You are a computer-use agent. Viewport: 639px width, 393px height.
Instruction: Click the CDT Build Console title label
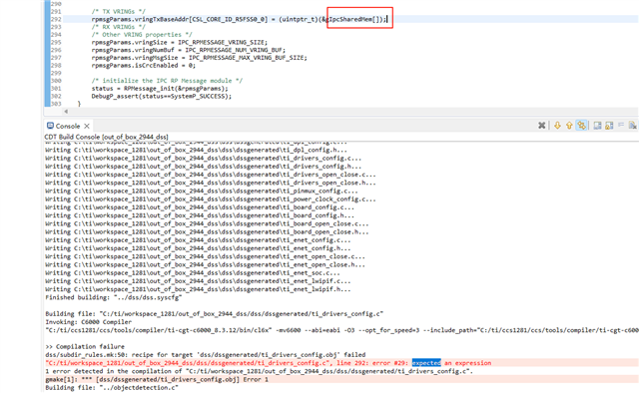click(106, 137)
